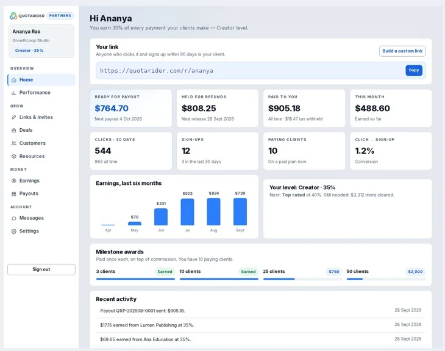Navigate to Deals
Image resolution: width=445 pixels, height=351 pixels.
click(41, 130)
